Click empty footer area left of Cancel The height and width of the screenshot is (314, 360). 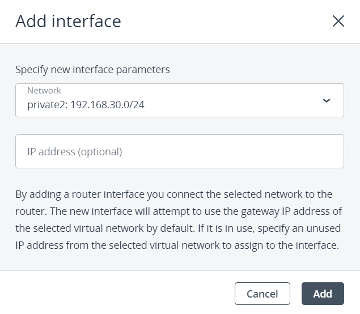pyautogui.click(x=113, y=294)
